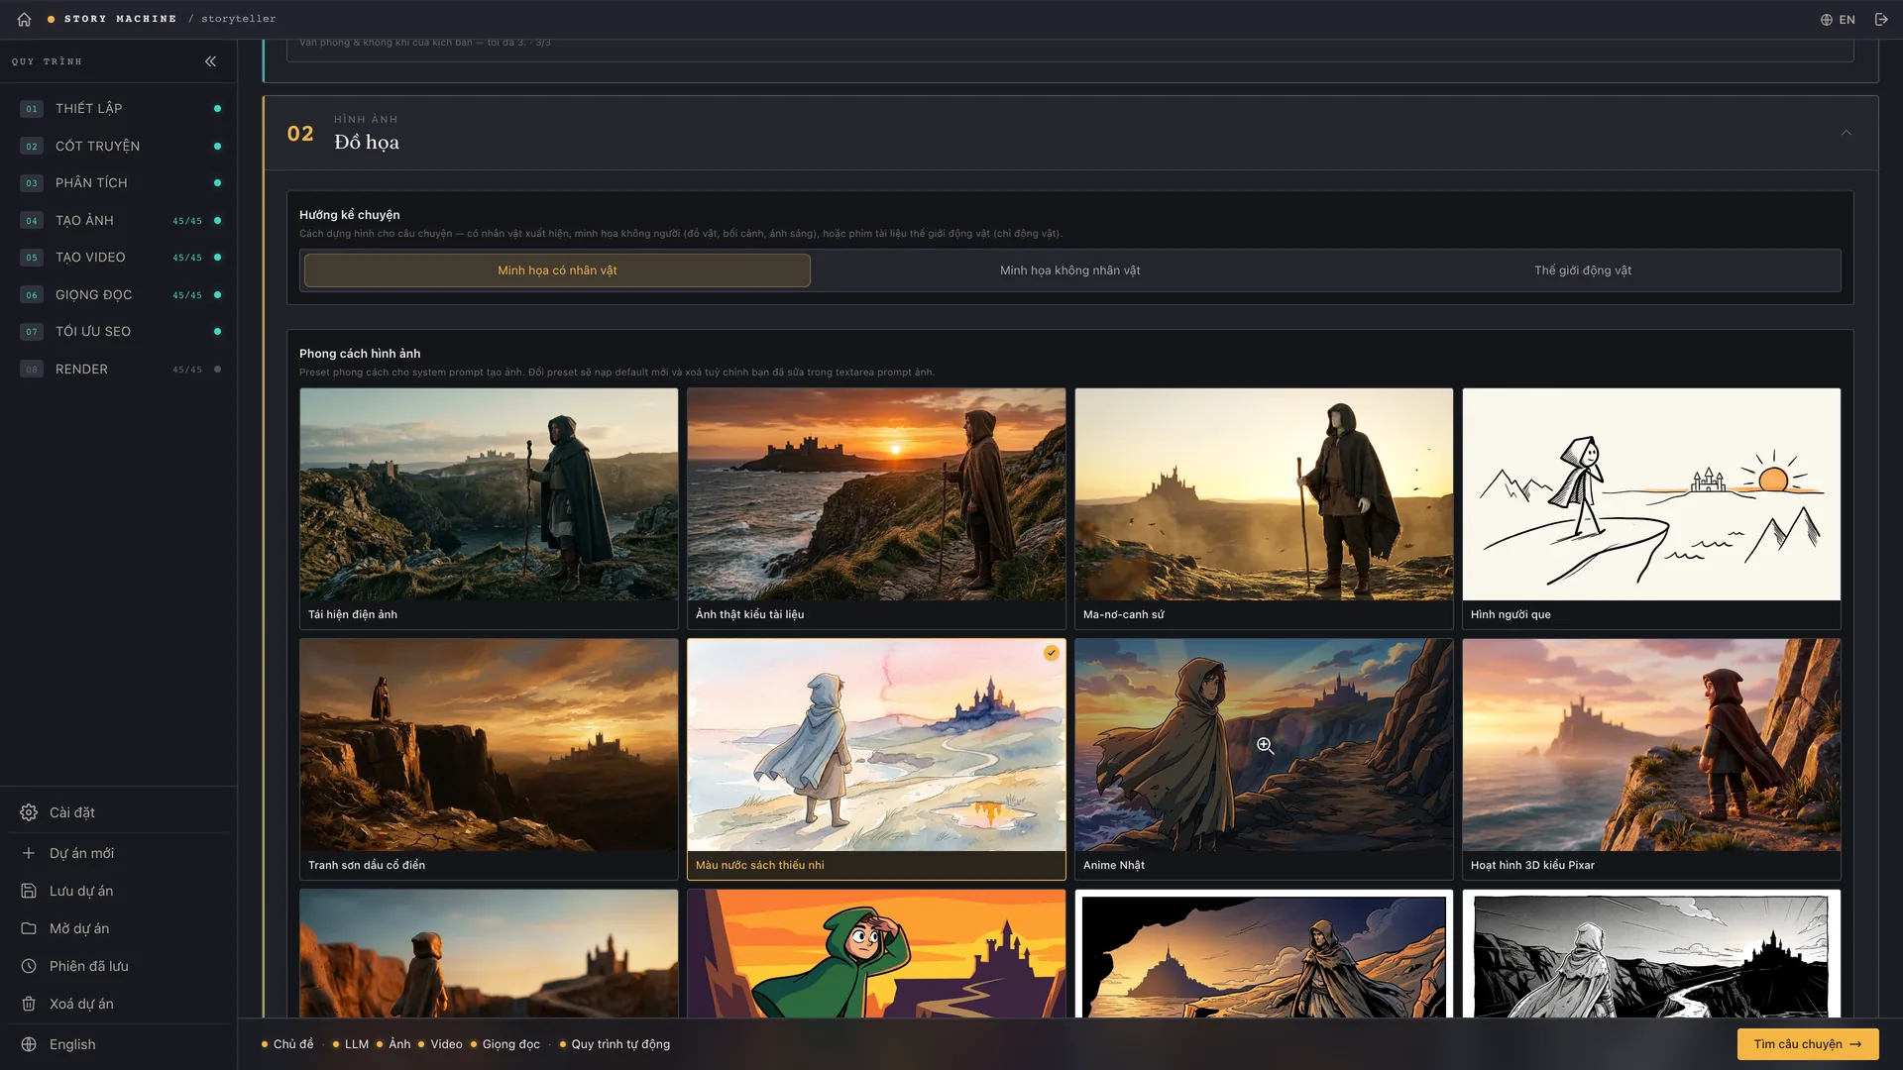
Task: Collapse the sidebar with double-chevron icon
Action: (x=210, y=61)
